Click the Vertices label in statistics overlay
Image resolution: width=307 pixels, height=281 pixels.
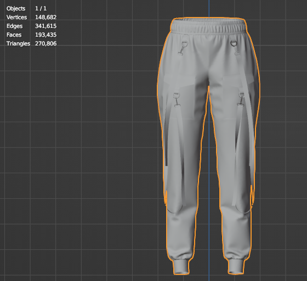coord(16,17)
